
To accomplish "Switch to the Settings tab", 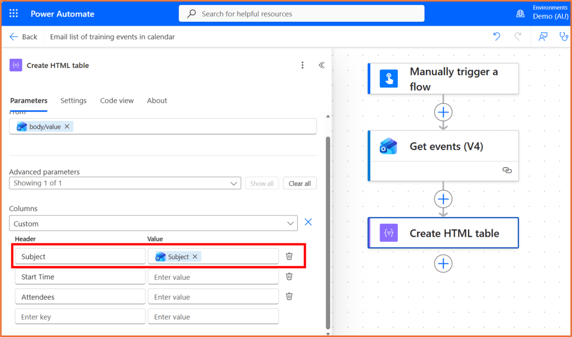I will pyautogui.click(x=73, y=100).
